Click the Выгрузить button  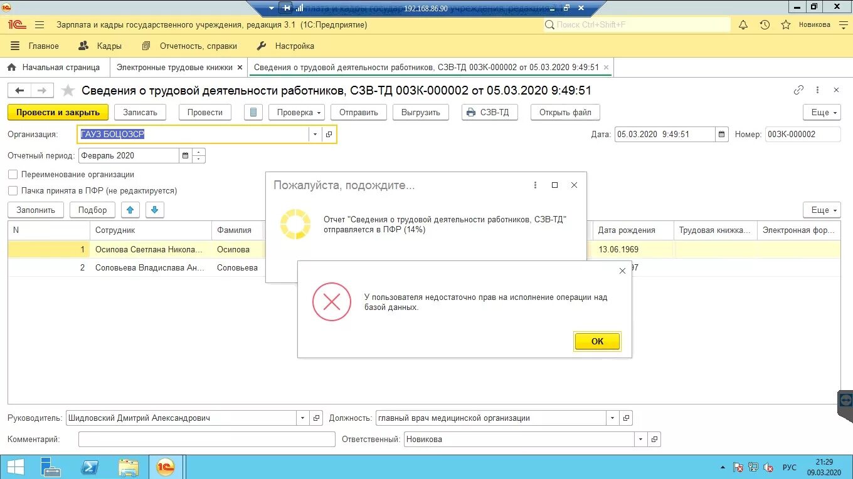[x=421, y=113]
